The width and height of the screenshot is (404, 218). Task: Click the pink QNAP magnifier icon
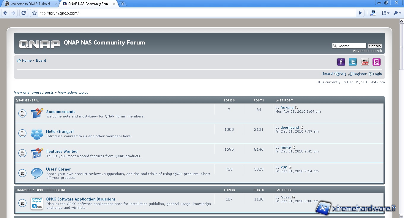376,62
